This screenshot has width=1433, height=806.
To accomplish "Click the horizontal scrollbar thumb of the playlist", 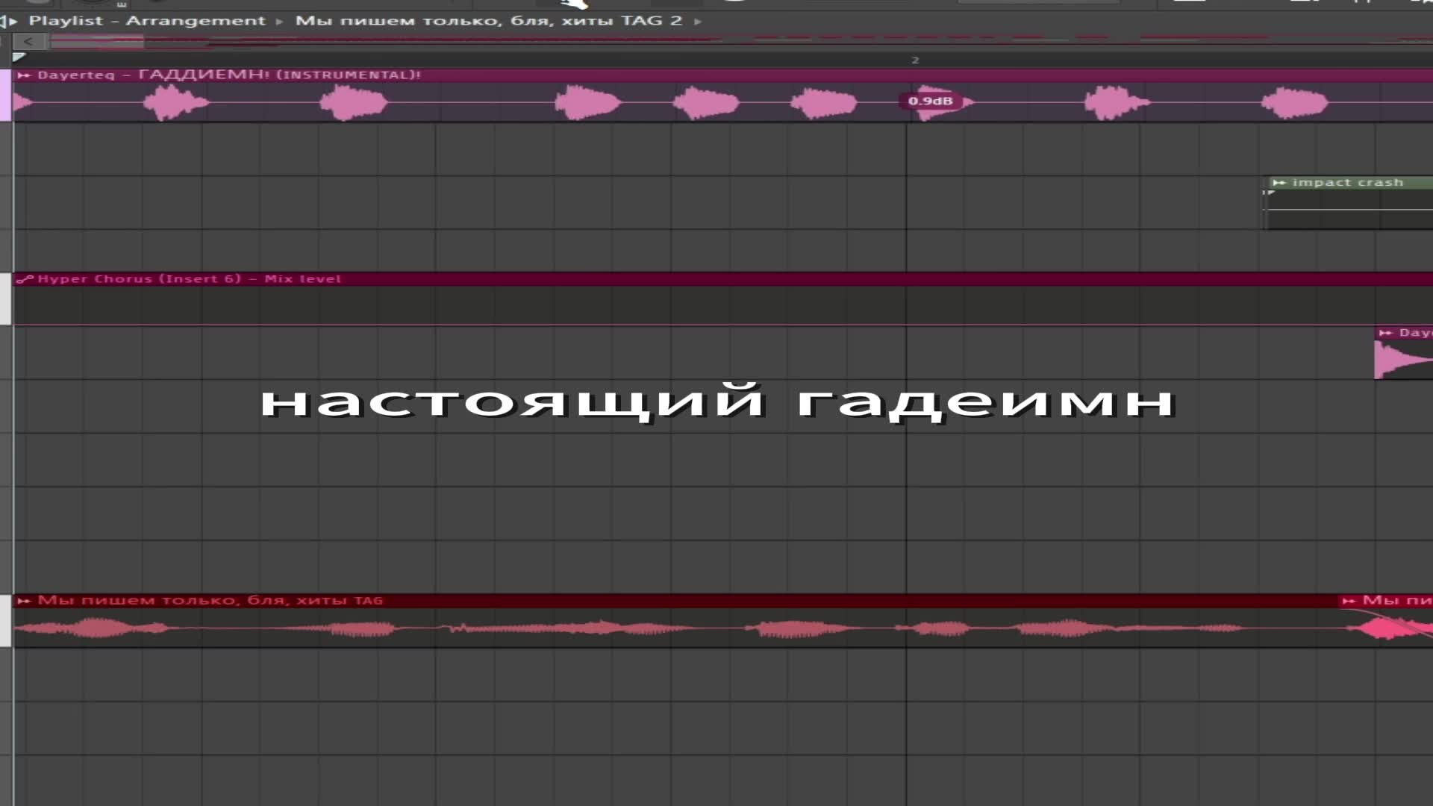I will [x=97, y=42].
